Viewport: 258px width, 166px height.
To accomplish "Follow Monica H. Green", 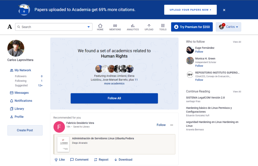I will pos(199,66).
